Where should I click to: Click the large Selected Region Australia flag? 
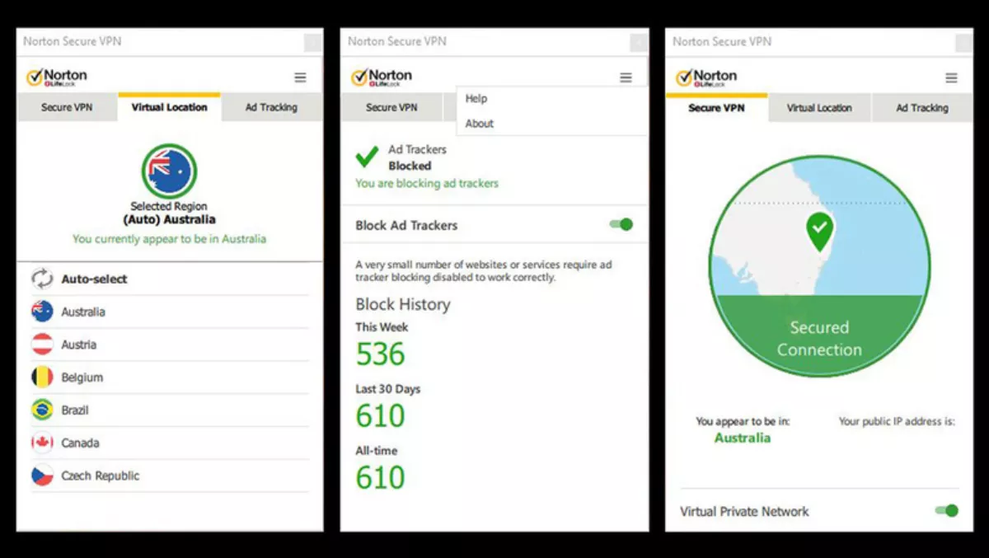(169, 171)
